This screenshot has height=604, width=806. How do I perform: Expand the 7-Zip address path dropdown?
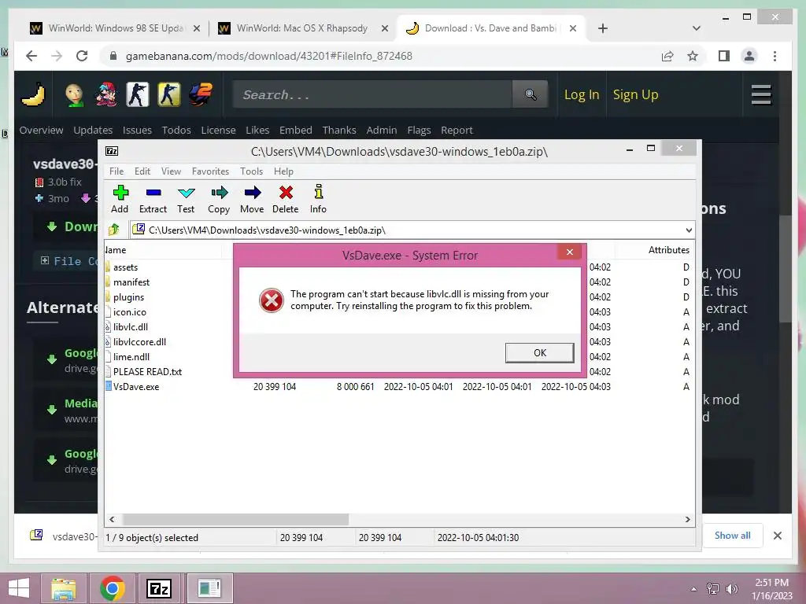689,230
